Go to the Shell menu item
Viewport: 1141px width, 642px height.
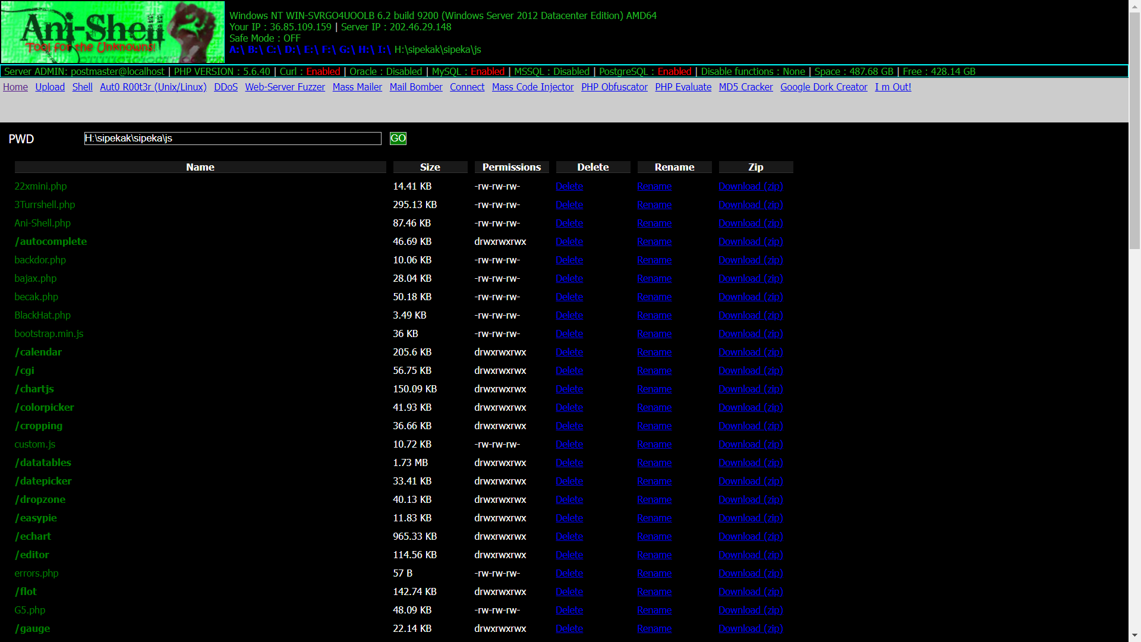[83, 87]
